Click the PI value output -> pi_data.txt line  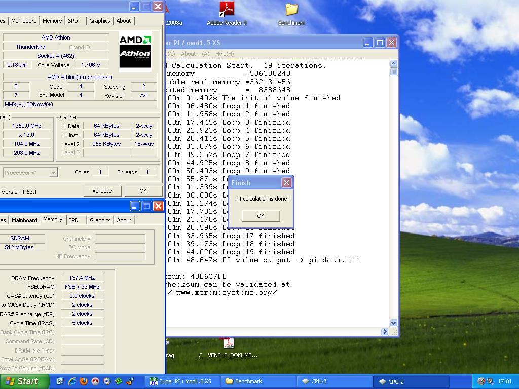[263, 260]
